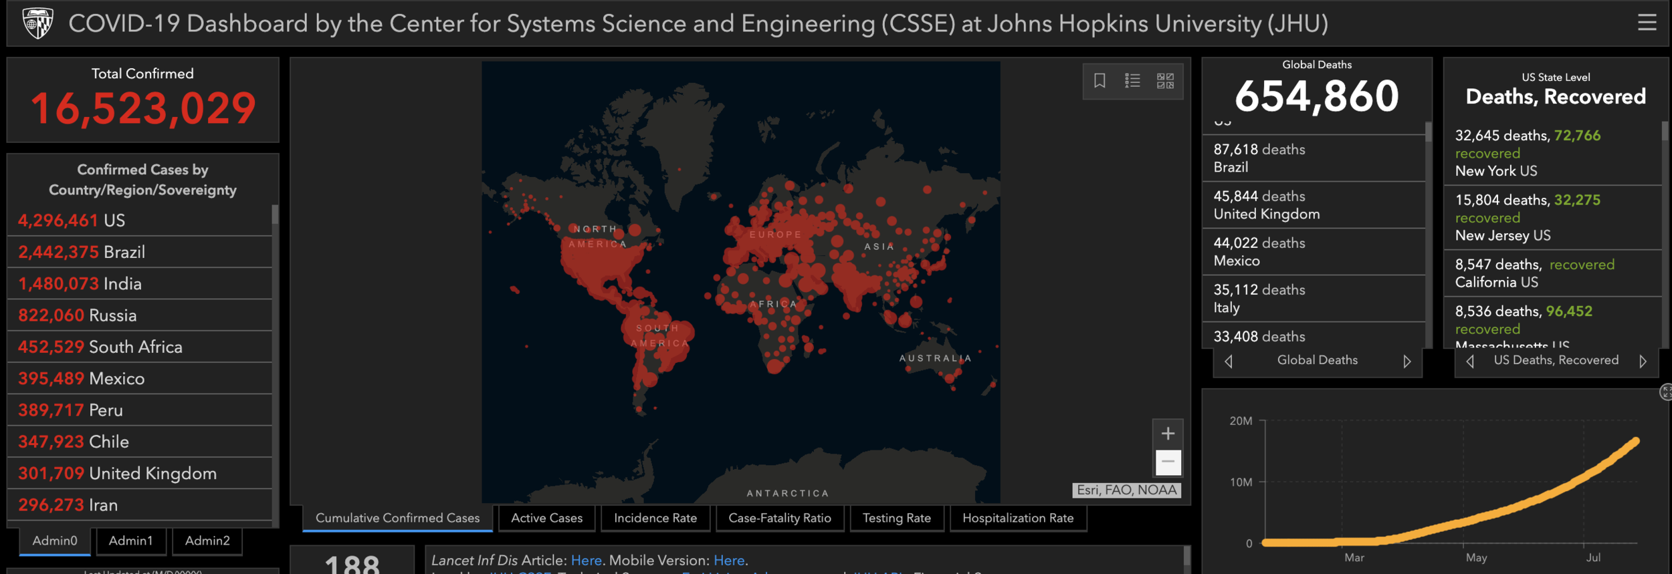Select the Admin2 tab
Screen dimensions: 1672x574
pos(207,541)
